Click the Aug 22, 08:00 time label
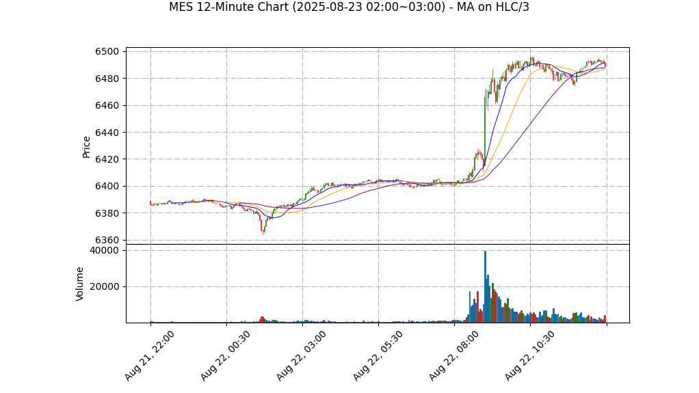 tap(454, 355)
